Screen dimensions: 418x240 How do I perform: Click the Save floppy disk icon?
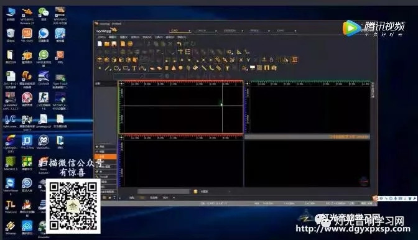114,44
